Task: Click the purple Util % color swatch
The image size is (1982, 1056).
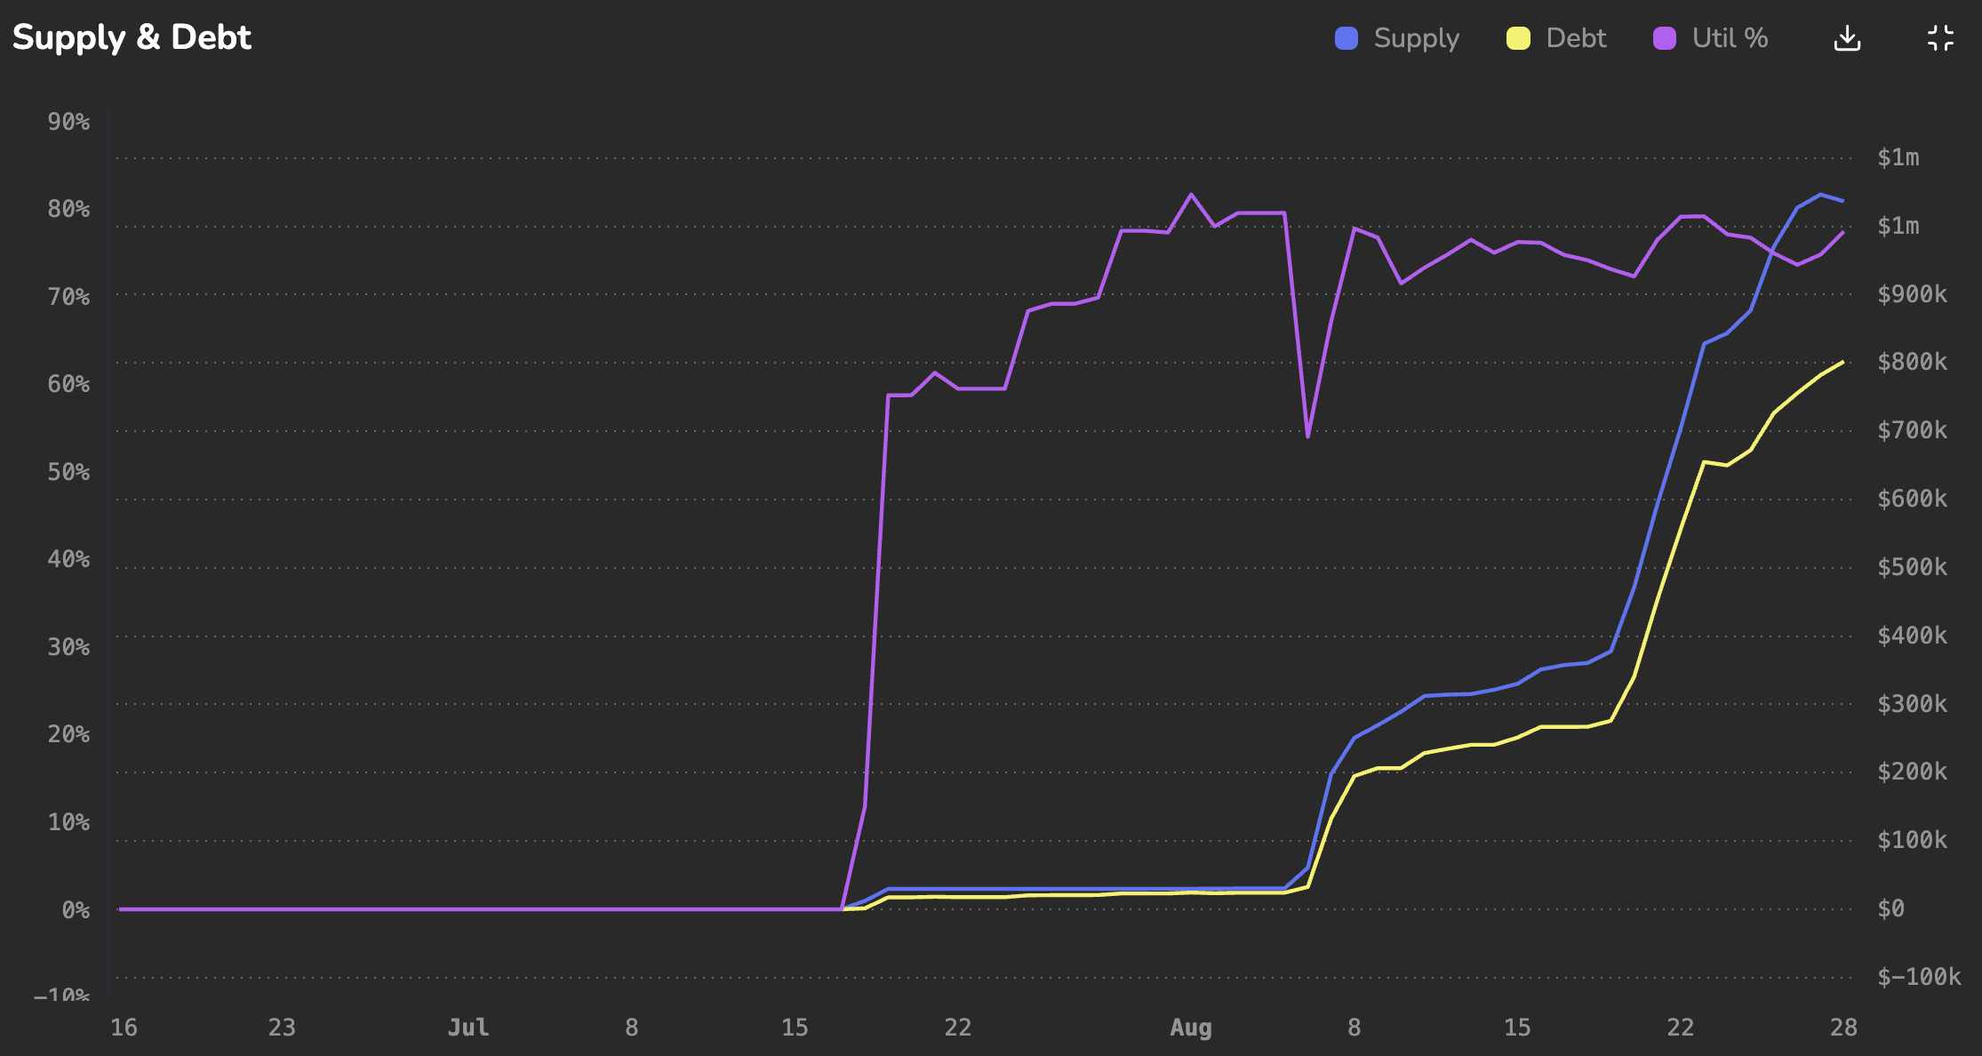Action: click(x=1664, y=38)
